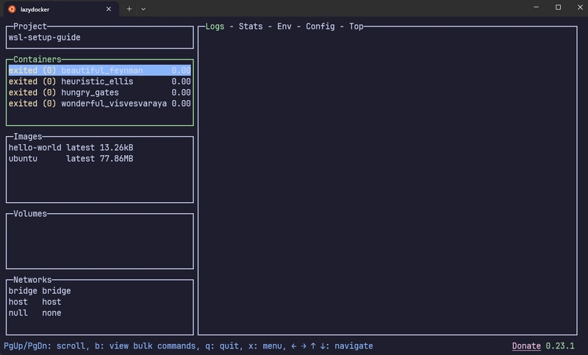Select the beautiful_feynman container row
This screenshot has height=355, width=588.
tap(100, 70)
